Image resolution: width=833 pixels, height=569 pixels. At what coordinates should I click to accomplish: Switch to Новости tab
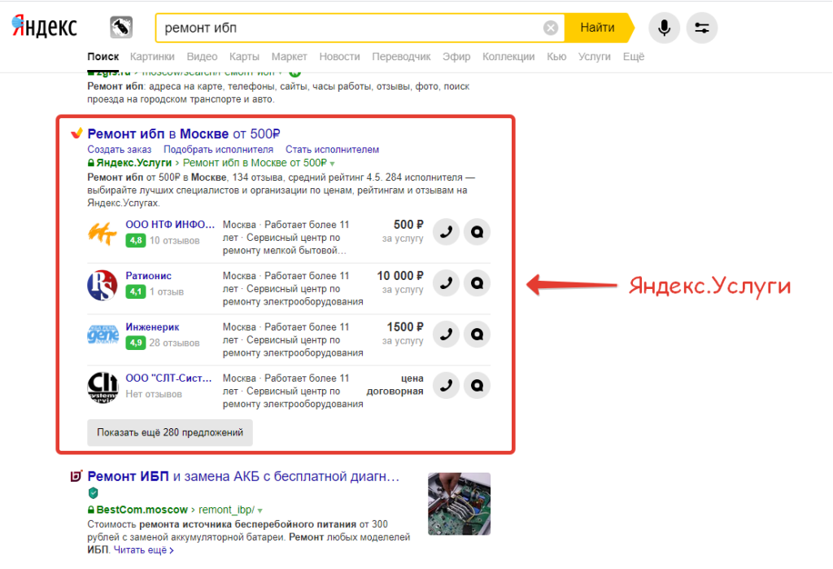[x=339, y=56]
